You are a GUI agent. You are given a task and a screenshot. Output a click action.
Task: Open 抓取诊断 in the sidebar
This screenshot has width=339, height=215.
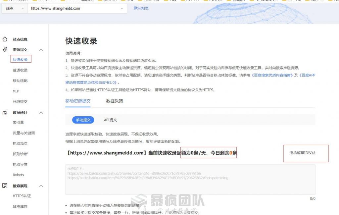(20, 154)
